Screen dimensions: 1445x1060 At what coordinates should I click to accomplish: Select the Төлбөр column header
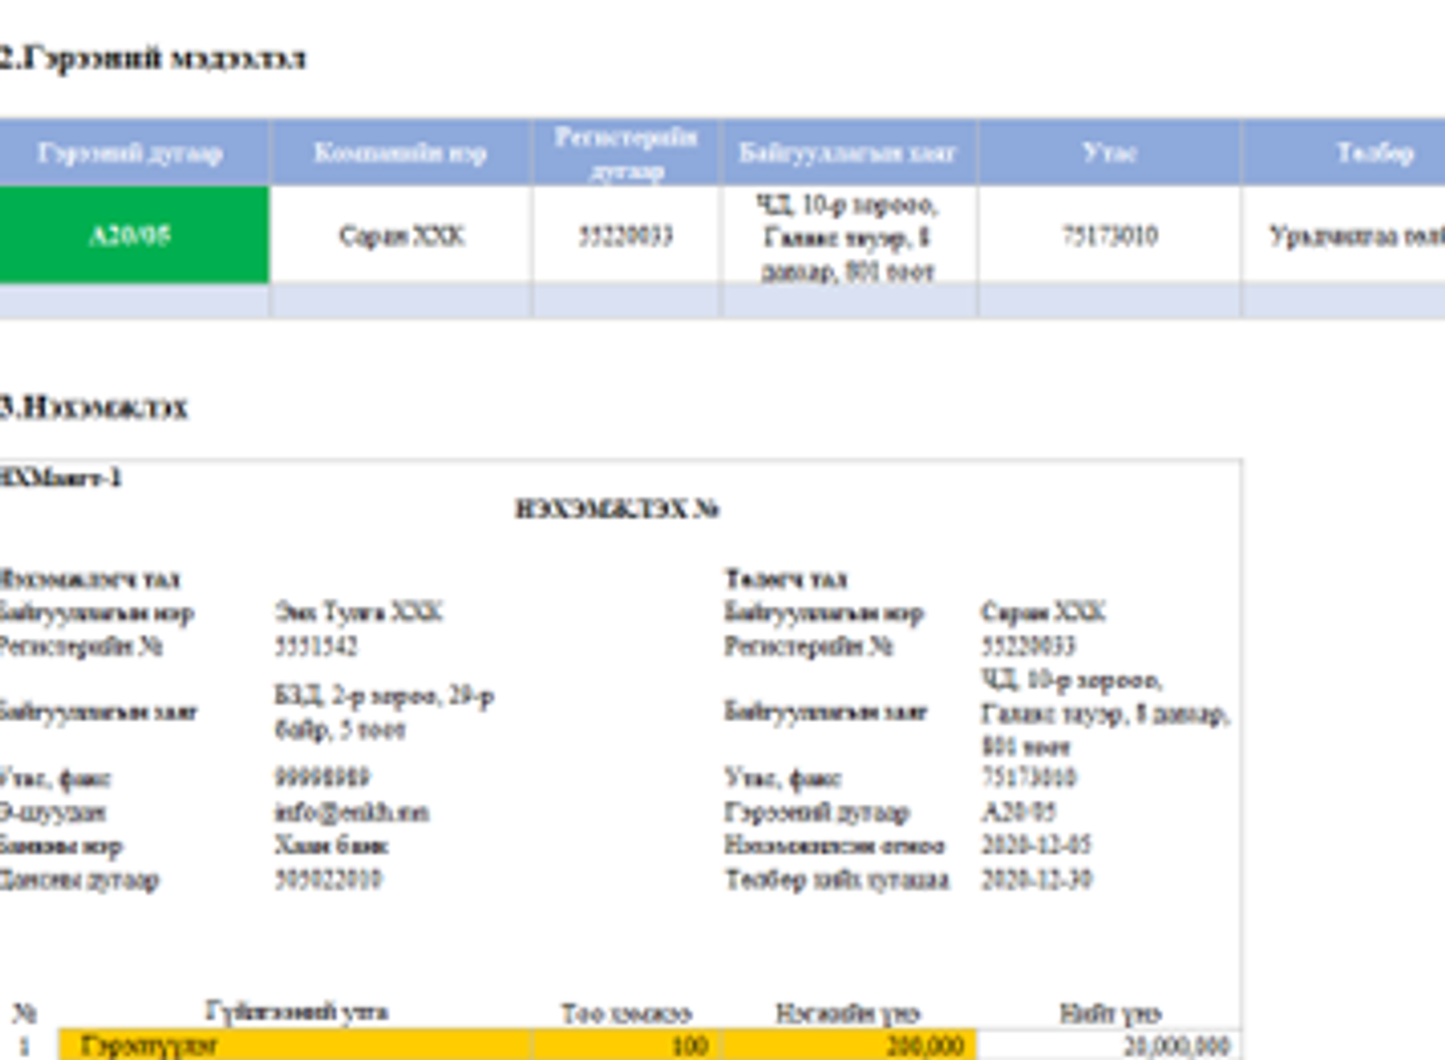pyautogui.click(x=1374, y=153)
